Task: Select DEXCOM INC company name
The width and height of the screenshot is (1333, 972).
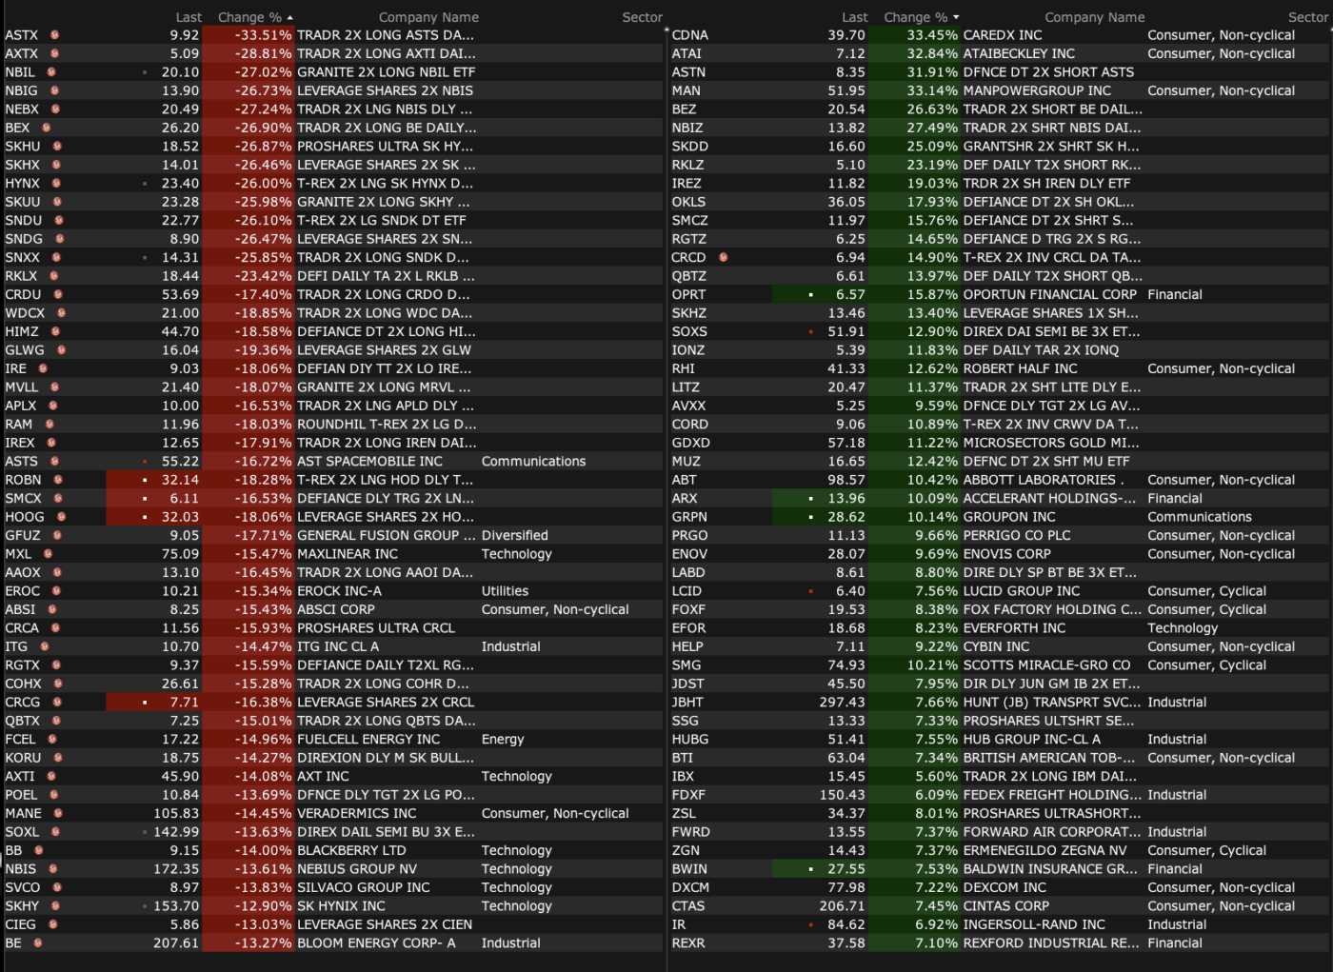Action: [1005, 887]
